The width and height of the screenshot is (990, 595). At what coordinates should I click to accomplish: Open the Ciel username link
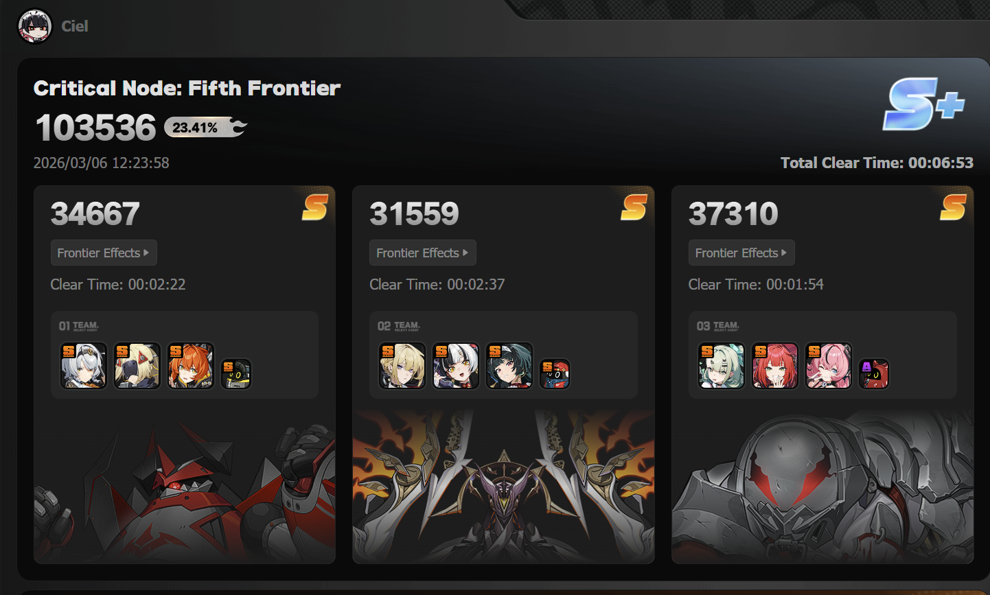[x=75, y=26]
